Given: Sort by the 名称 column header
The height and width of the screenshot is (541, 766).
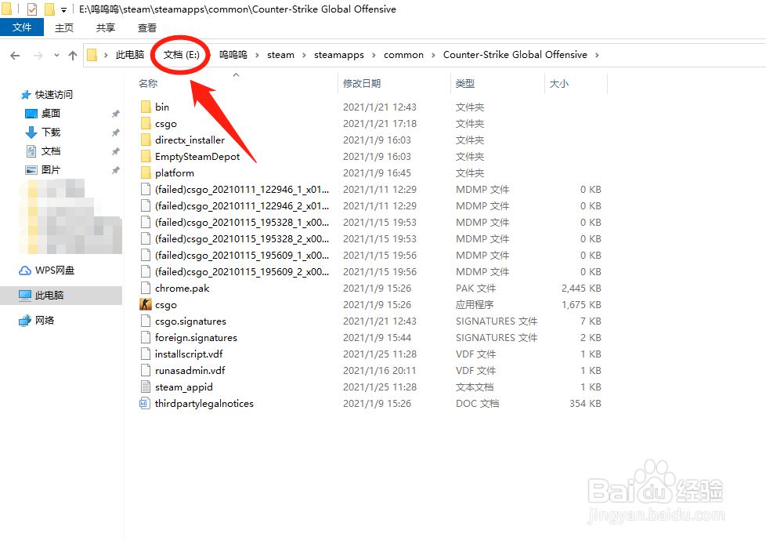Looking at the screenshot, I should point(148,84).
